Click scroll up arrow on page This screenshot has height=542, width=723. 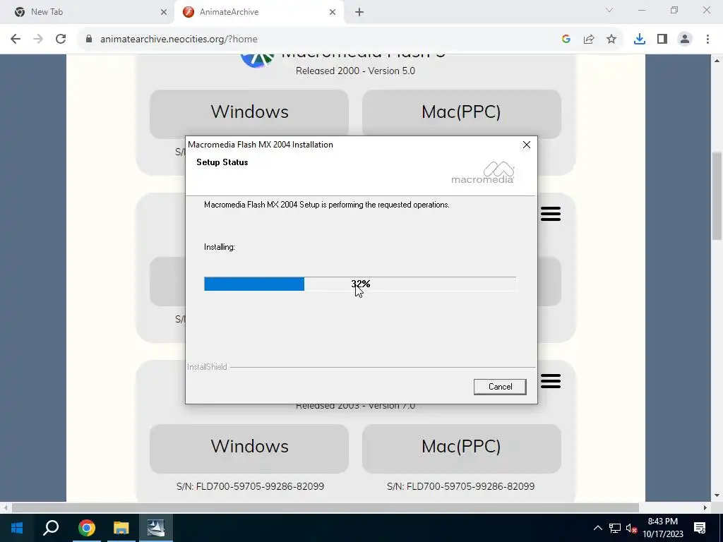click(717, 61)
